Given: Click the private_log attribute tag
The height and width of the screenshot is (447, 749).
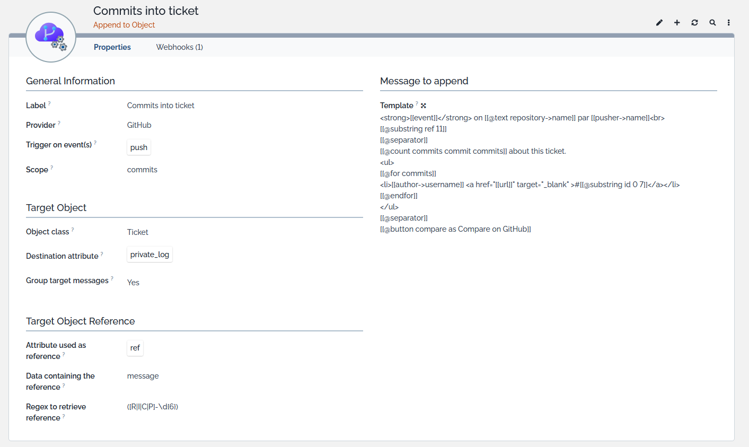Looking at the screenshot, I should point(149,255).
